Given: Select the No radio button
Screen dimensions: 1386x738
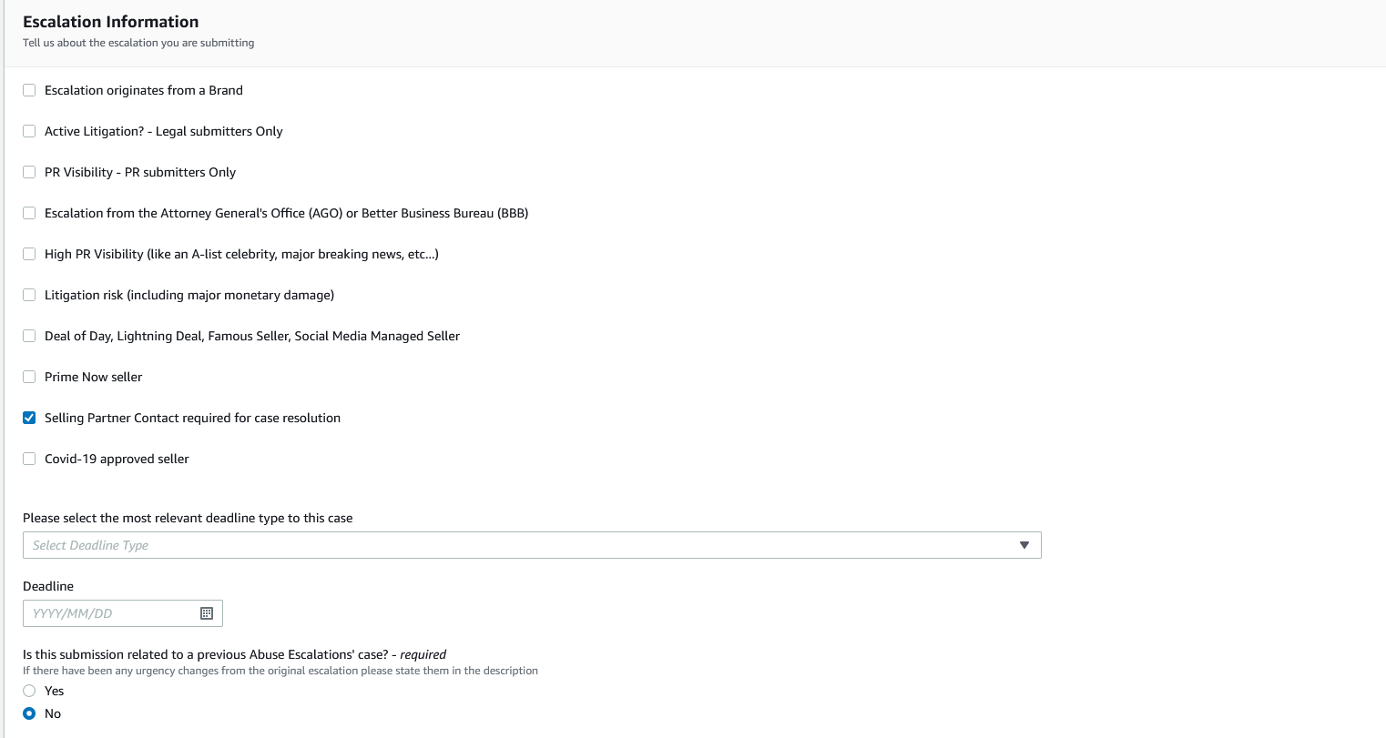Looking at the screenshot, I should tap(29, 713).
